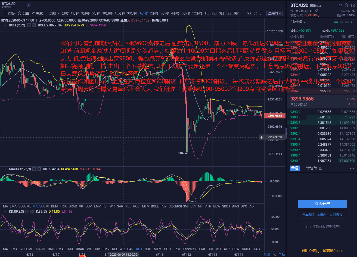Click the notification bell icon
The image size is (357, 257).
point(340,5)
